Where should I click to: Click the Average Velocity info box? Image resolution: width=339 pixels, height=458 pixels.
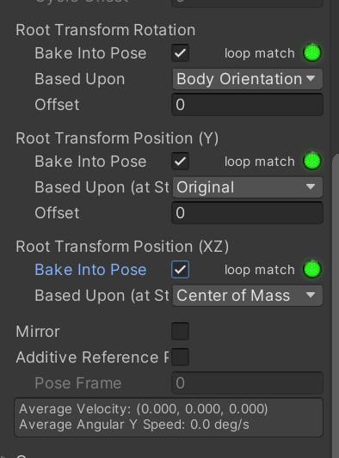[x=169, y=417]
